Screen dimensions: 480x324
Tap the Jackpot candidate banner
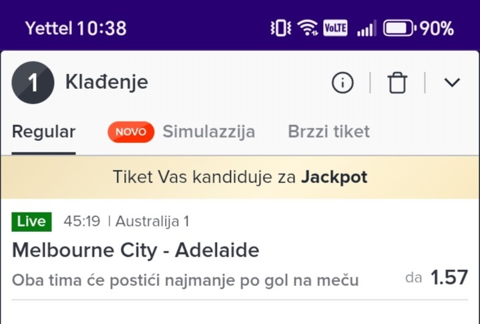[x=240, y=178]
